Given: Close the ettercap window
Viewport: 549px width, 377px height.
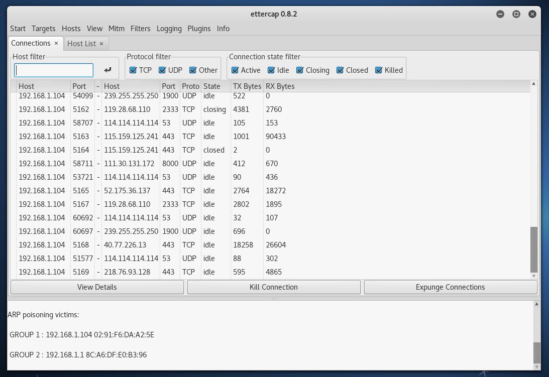Looking at the screenshot, I should click(x=532, y=14).
